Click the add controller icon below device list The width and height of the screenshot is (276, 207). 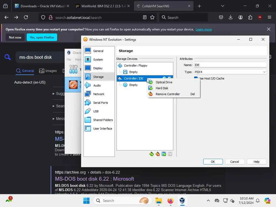151,154
